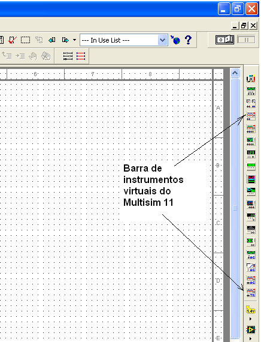
Task: Select the Spectrum Analyzer instrument
Action: click(251, 230)
